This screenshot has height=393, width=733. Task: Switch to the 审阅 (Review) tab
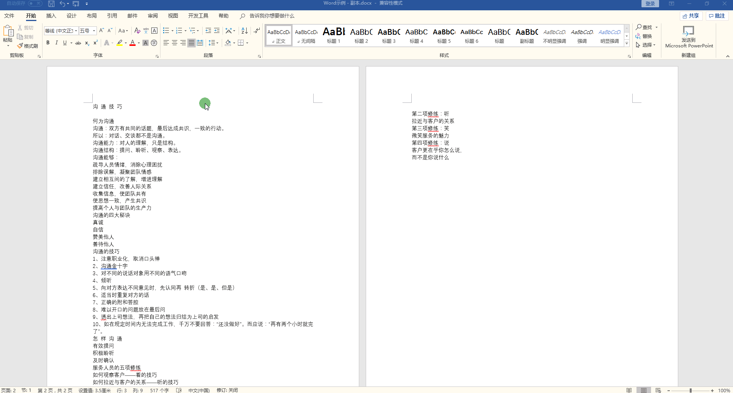click(152, 16)
